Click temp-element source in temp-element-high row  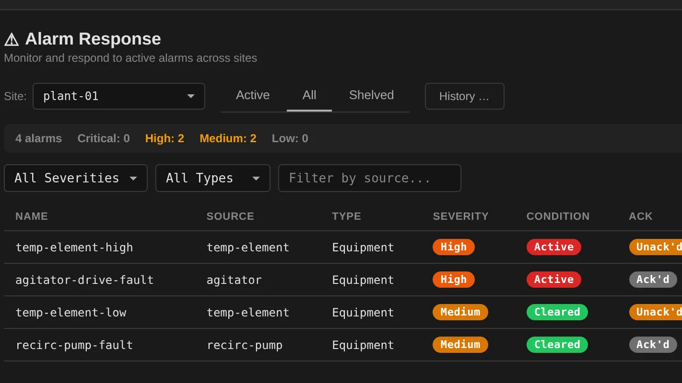(x=248, y=248)
